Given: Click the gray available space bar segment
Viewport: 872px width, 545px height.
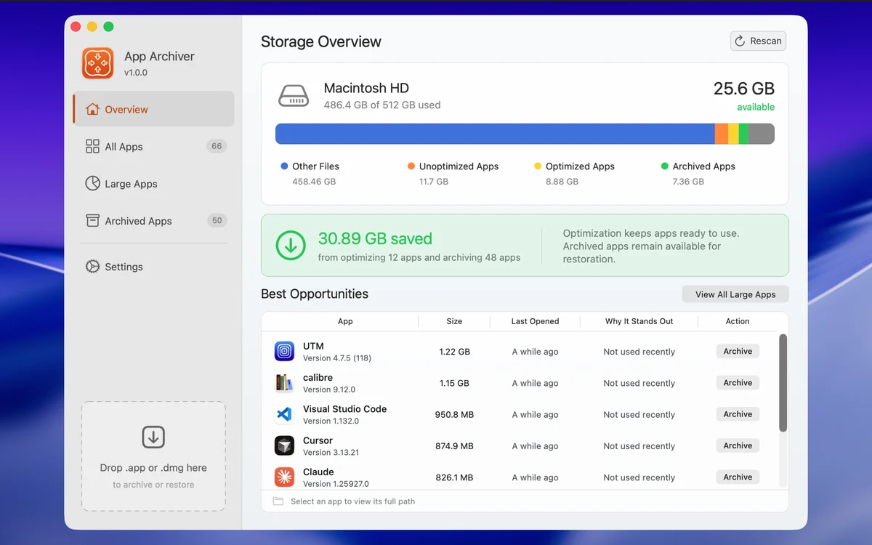Looking at the screenshot, I should point(762,134).
